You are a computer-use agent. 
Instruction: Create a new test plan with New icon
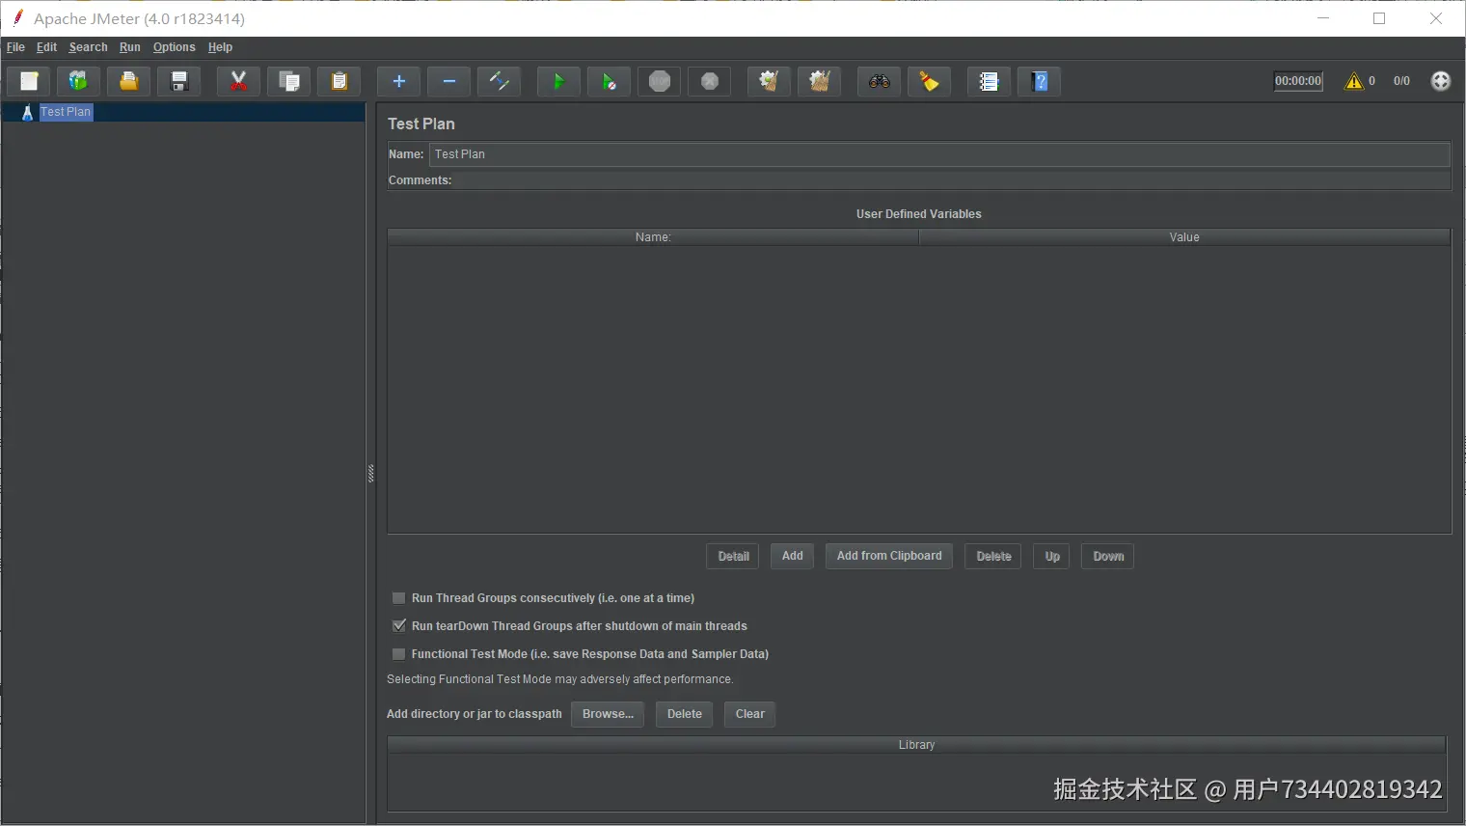[29, 82]
